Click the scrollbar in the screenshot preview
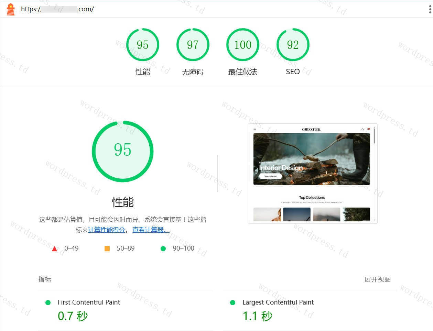 point(374,136)
